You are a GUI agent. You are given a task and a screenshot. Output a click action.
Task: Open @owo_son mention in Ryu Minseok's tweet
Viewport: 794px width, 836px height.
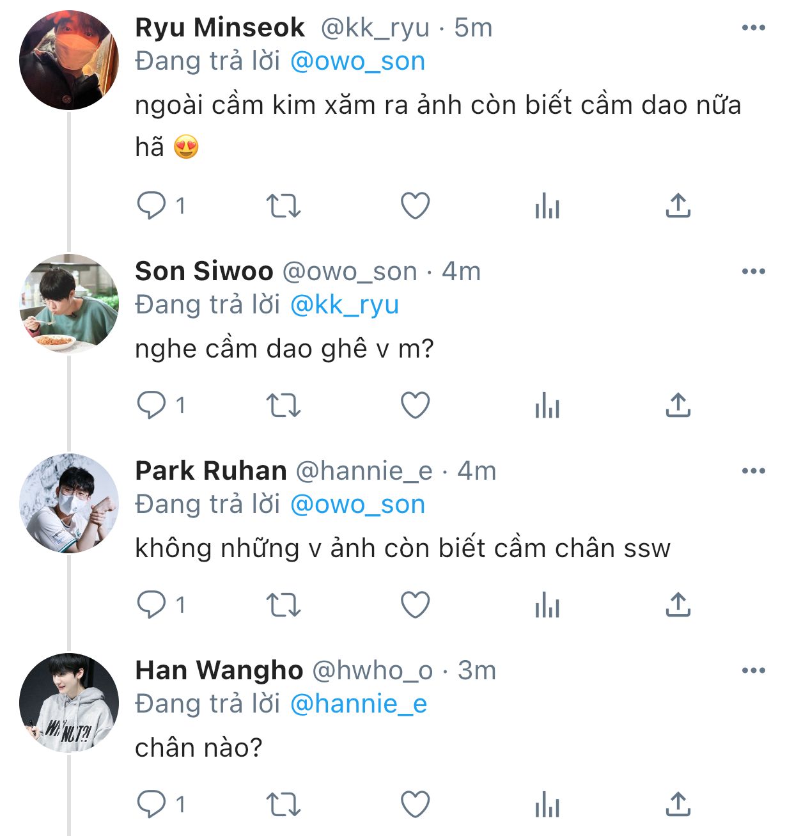pyautogui.click(x=357, y=61)
